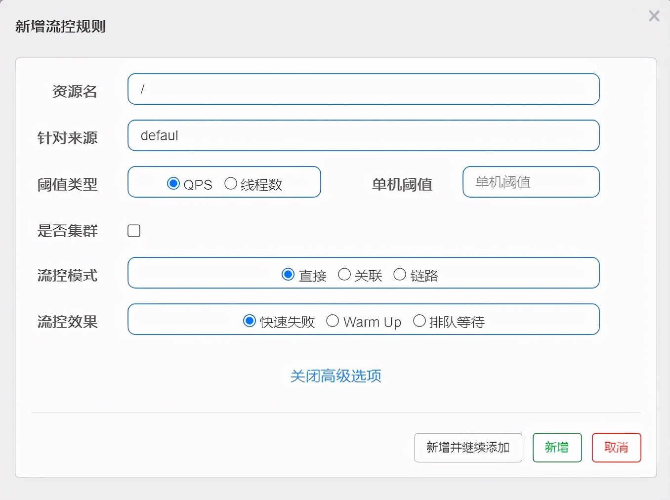Close the dialog with the X icon
The image size is (670, 500).
coord(654,16)
